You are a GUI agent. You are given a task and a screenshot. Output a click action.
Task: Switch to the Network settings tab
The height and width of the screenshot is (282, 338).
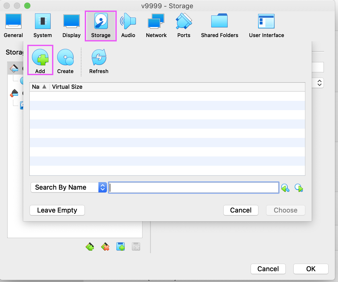pos(156,26)
